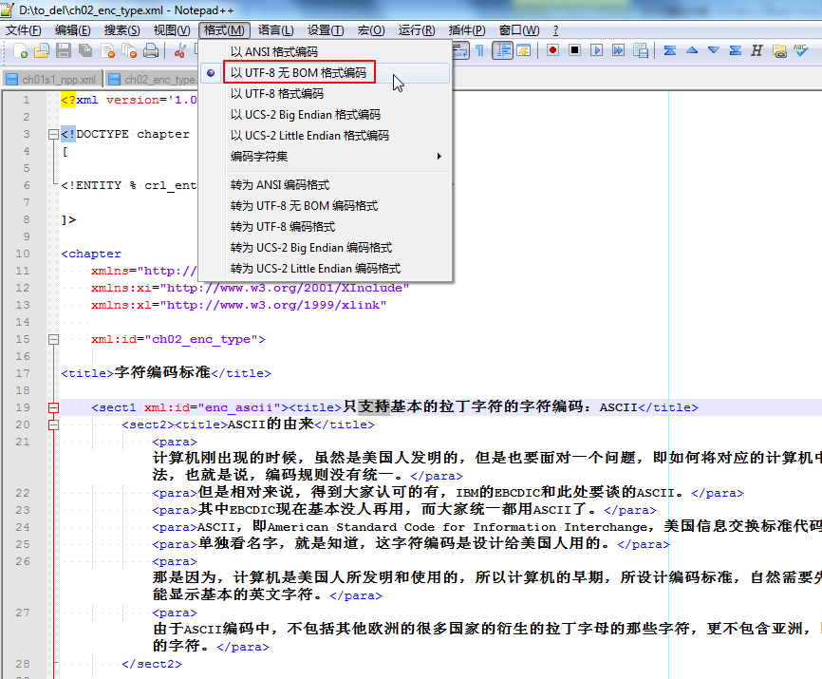Save the current file via toolbar
The height and width of the screenshot is (679, 822).
point(64,51)
